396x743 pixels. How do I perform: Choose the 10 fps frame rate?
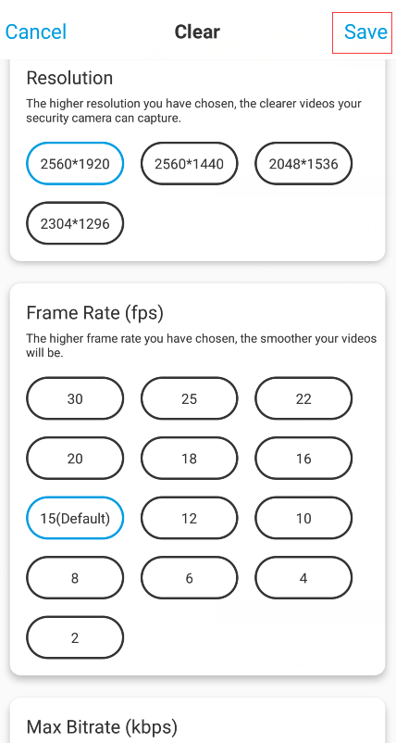[303, 519]
